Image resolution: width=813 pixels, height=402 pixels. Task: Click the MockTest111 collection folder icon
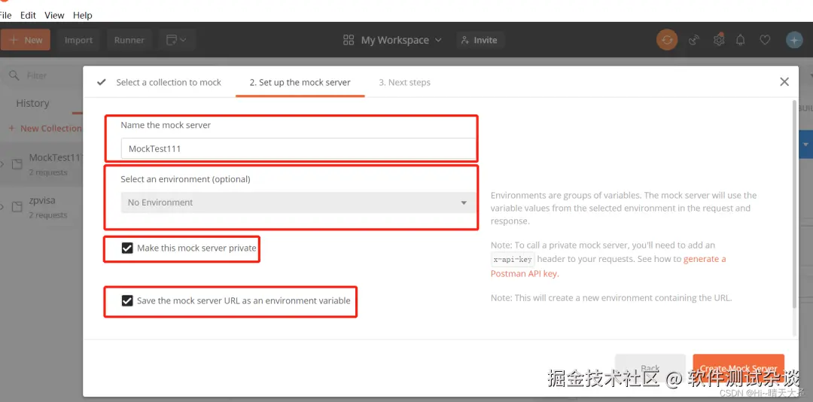pyautogui.click(x=17, y=164)
